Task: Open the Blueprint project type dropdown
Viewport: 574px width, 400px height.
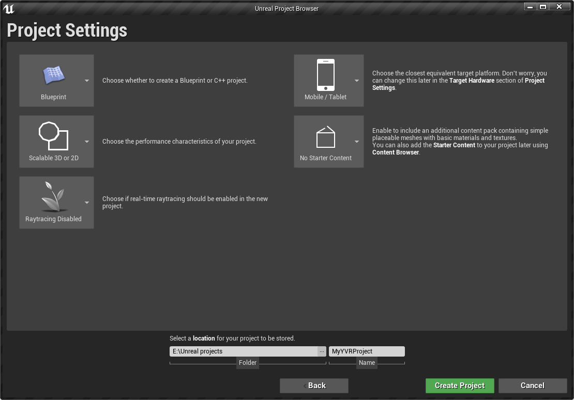Action: pos(86,80)
